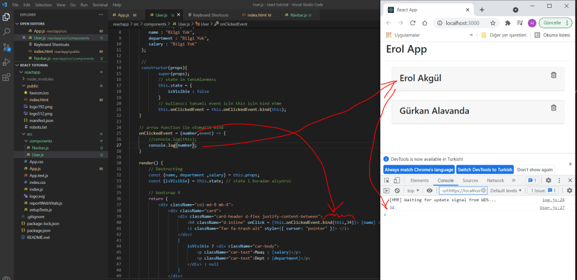This screenshot has width=577, height=280.
Task: Open the Terminal menu
Action: coord(100,4)
